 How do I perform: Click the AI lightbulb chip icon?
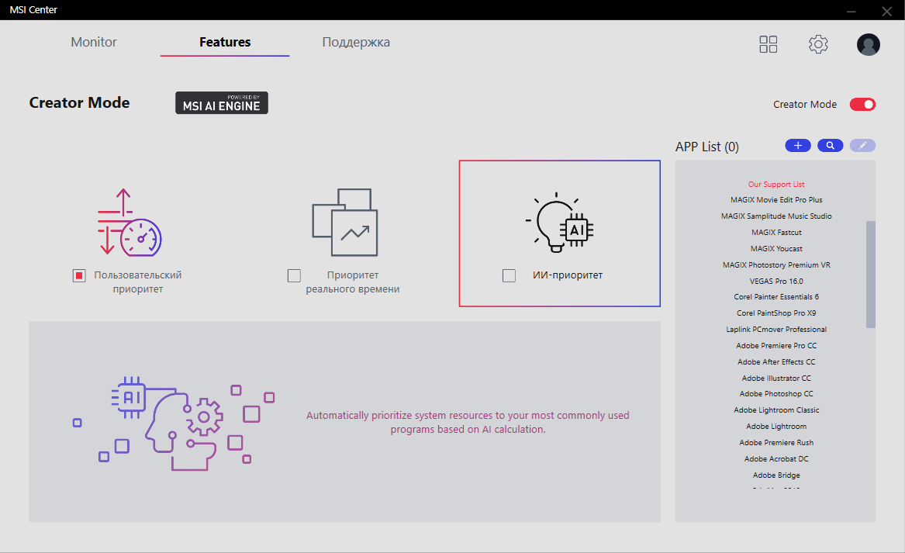click(x=560, y=223)
